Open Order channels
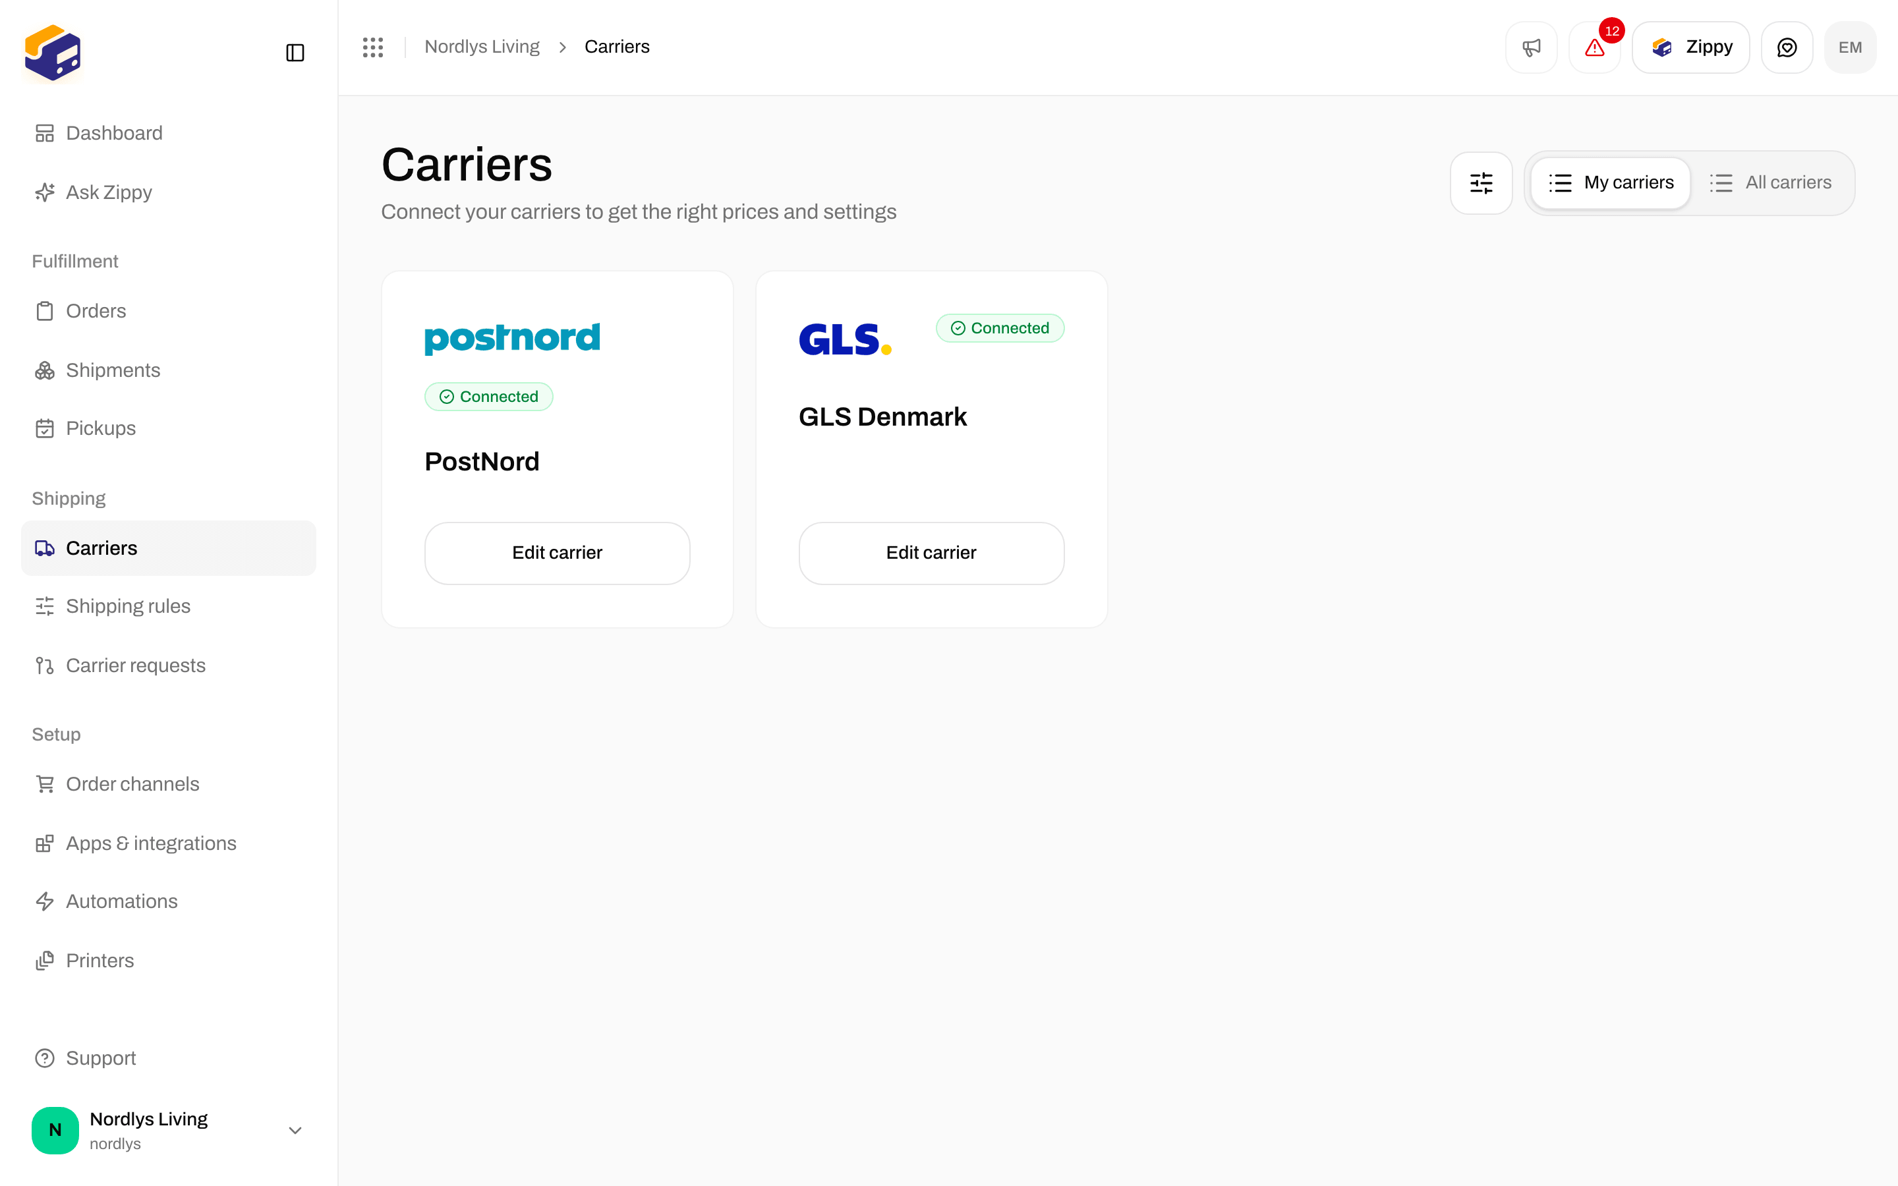Image resolution: width=1898 pixels, height=1186 pixels. click(x=169, y=784)
